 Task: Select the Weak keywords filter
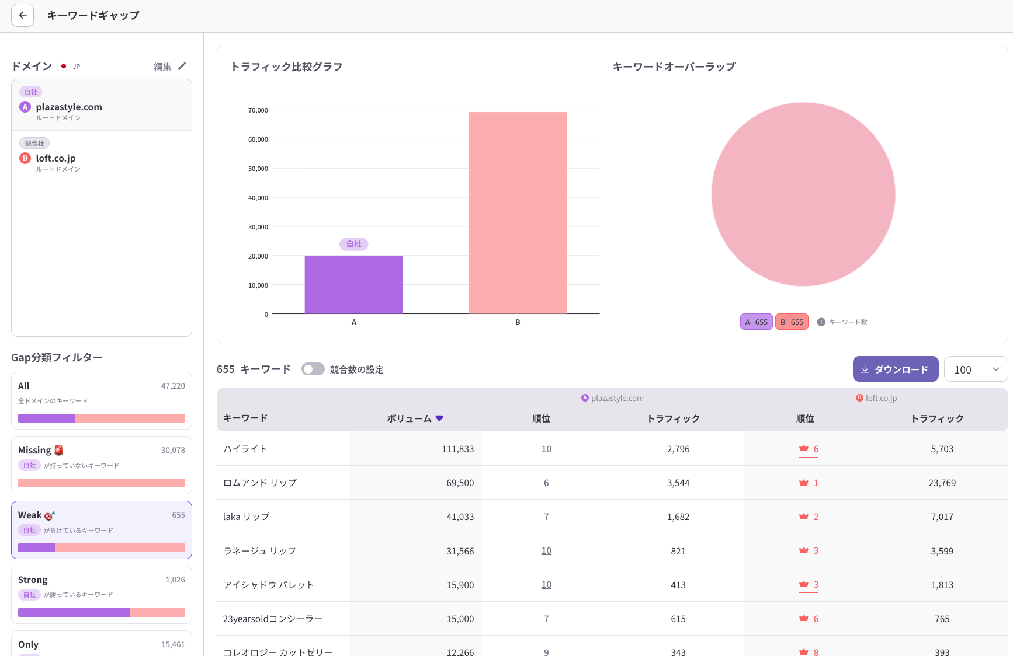tap(101, 529)
